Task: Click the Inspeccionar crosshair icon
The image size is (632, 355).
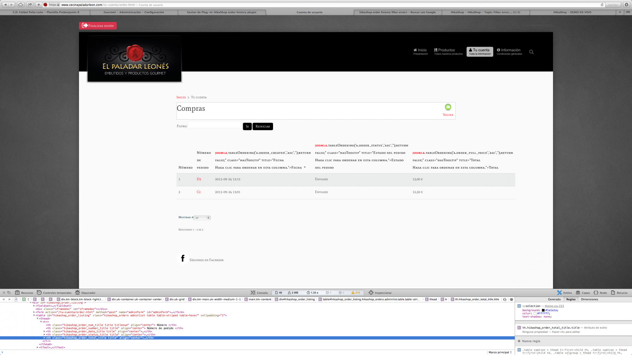Action: pyautogui.click(x=371, y=293)
